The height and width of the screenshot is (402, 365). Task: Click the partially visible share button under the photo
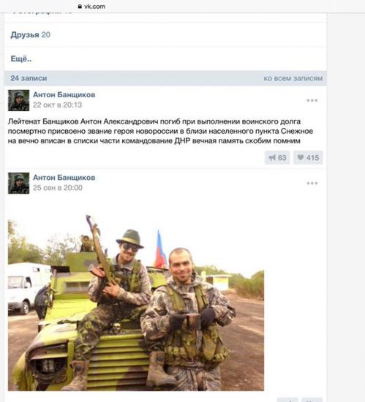287,400
